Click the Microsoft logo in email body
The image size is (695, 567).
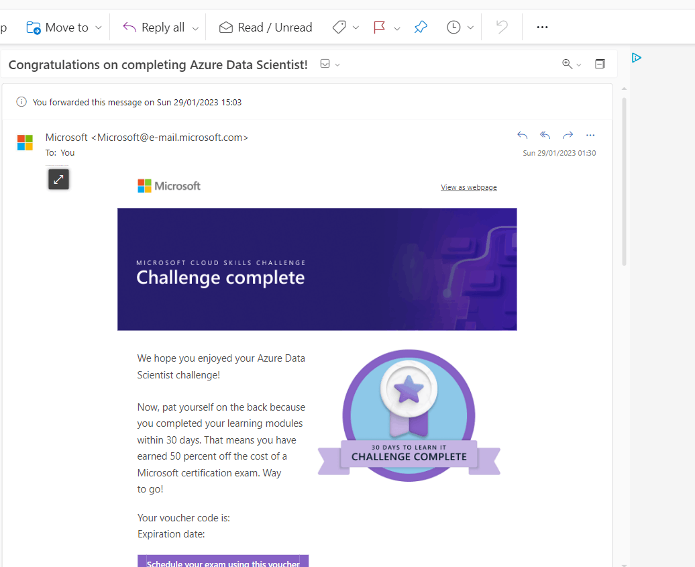coord(169,186)
